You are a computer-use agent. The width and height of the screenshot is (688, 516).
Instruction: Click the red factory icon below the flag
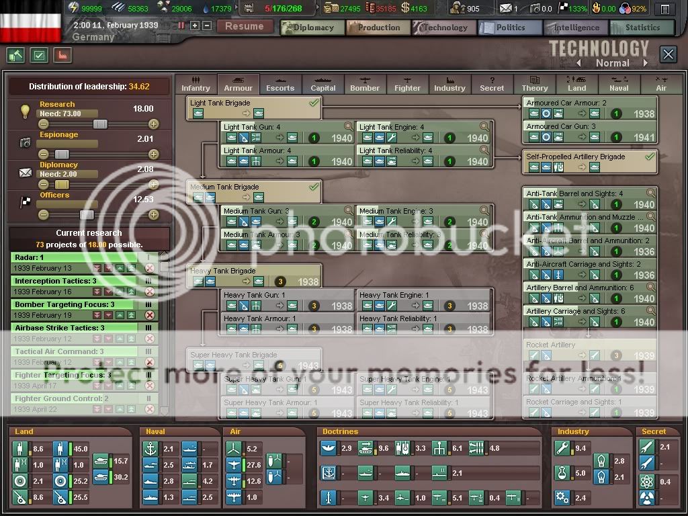point(62,55)
